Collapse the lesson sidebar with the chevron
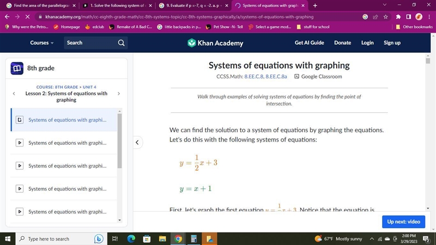 coord(137,142)
